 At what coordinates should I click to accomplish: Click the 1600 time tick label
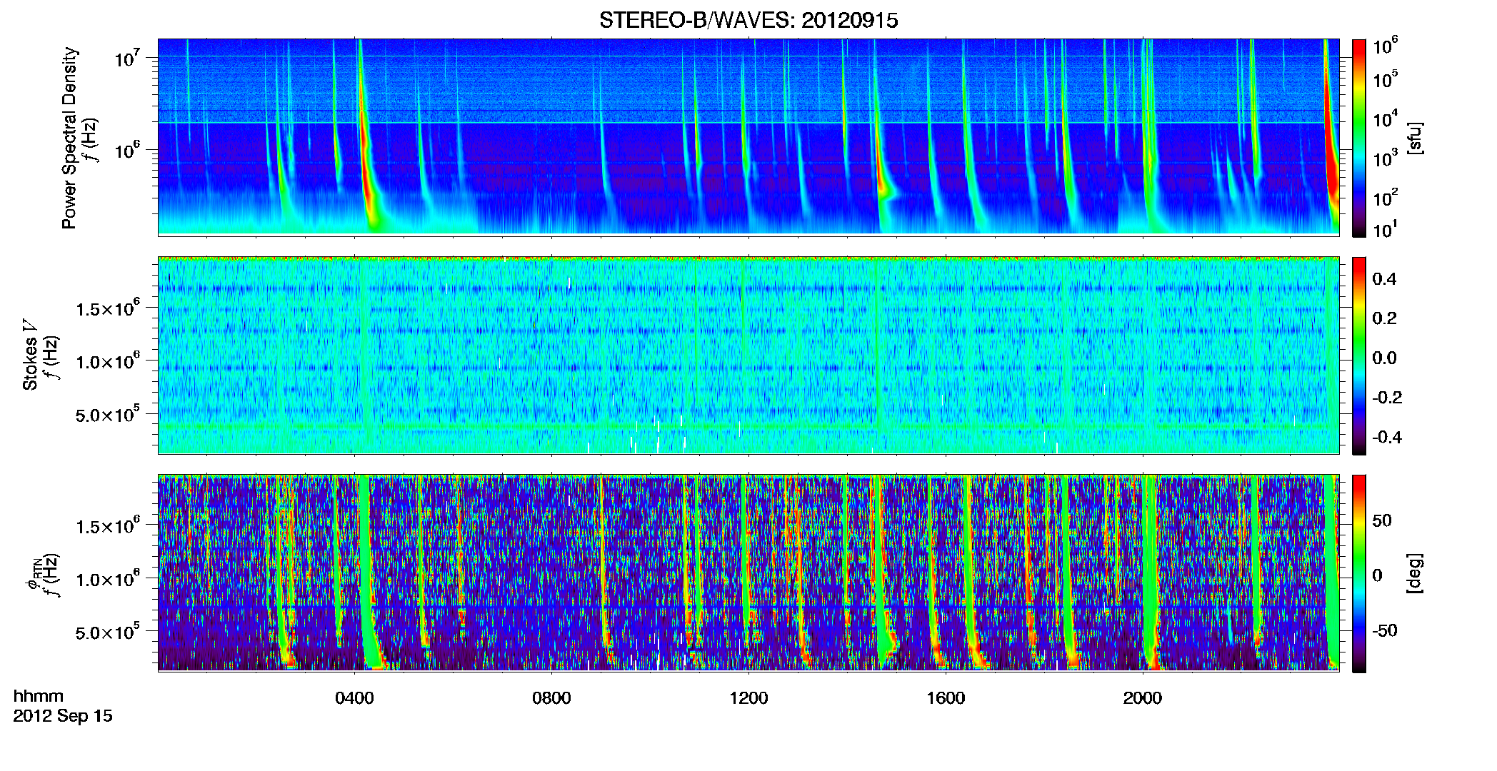coord(946,698)
